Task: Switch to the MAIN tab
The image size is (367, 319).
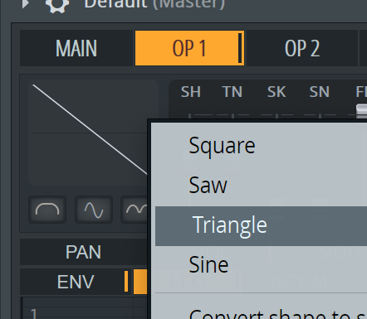Action: coord(76,48)
